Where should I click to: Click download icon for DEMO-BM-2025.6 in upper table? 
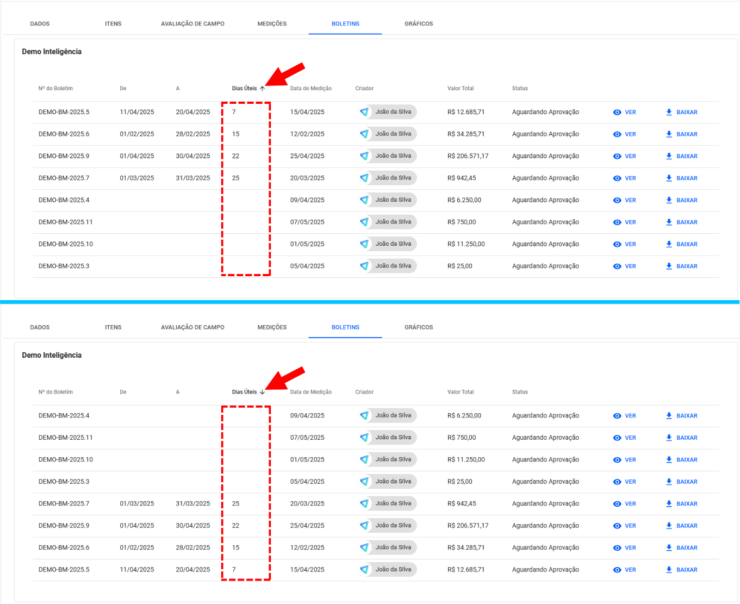669,134
